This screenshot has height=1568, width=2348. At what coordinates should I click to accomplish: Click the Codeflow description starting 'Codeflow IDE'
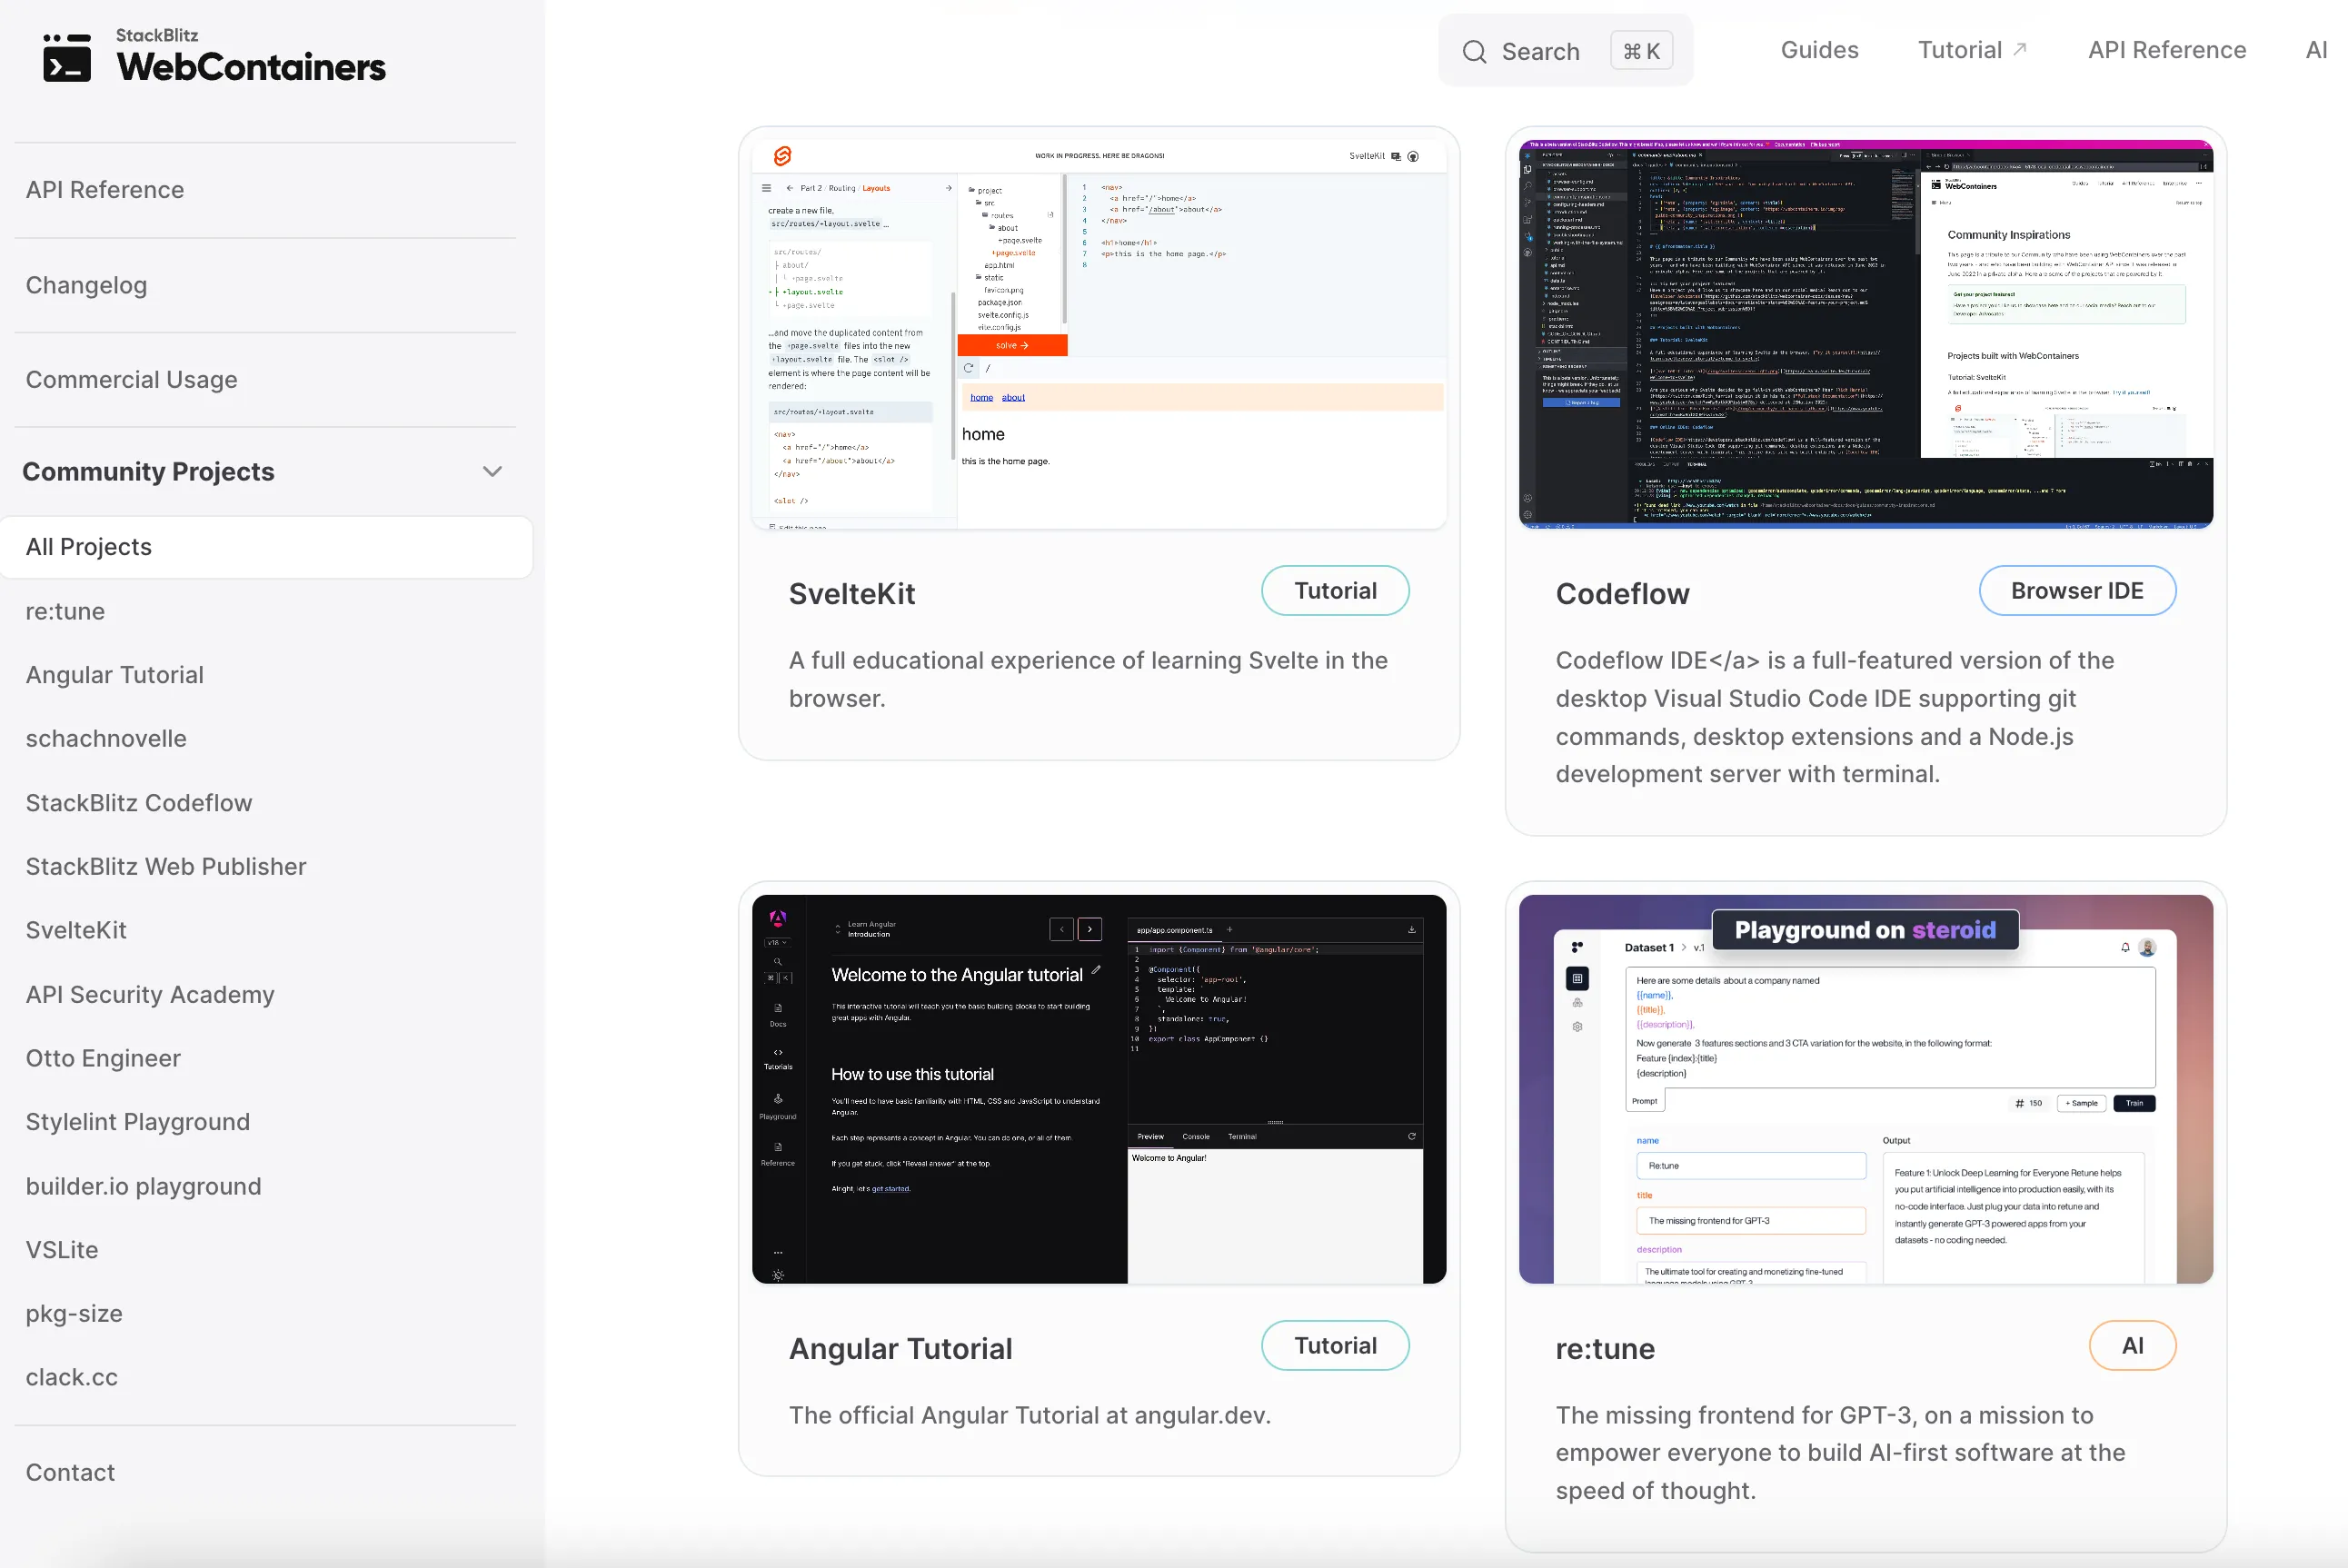point(1835,717)
